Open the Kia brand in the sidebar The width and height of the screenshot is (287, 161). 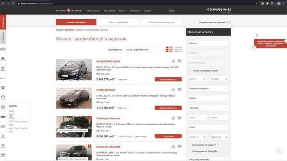(x=3, y=49)
